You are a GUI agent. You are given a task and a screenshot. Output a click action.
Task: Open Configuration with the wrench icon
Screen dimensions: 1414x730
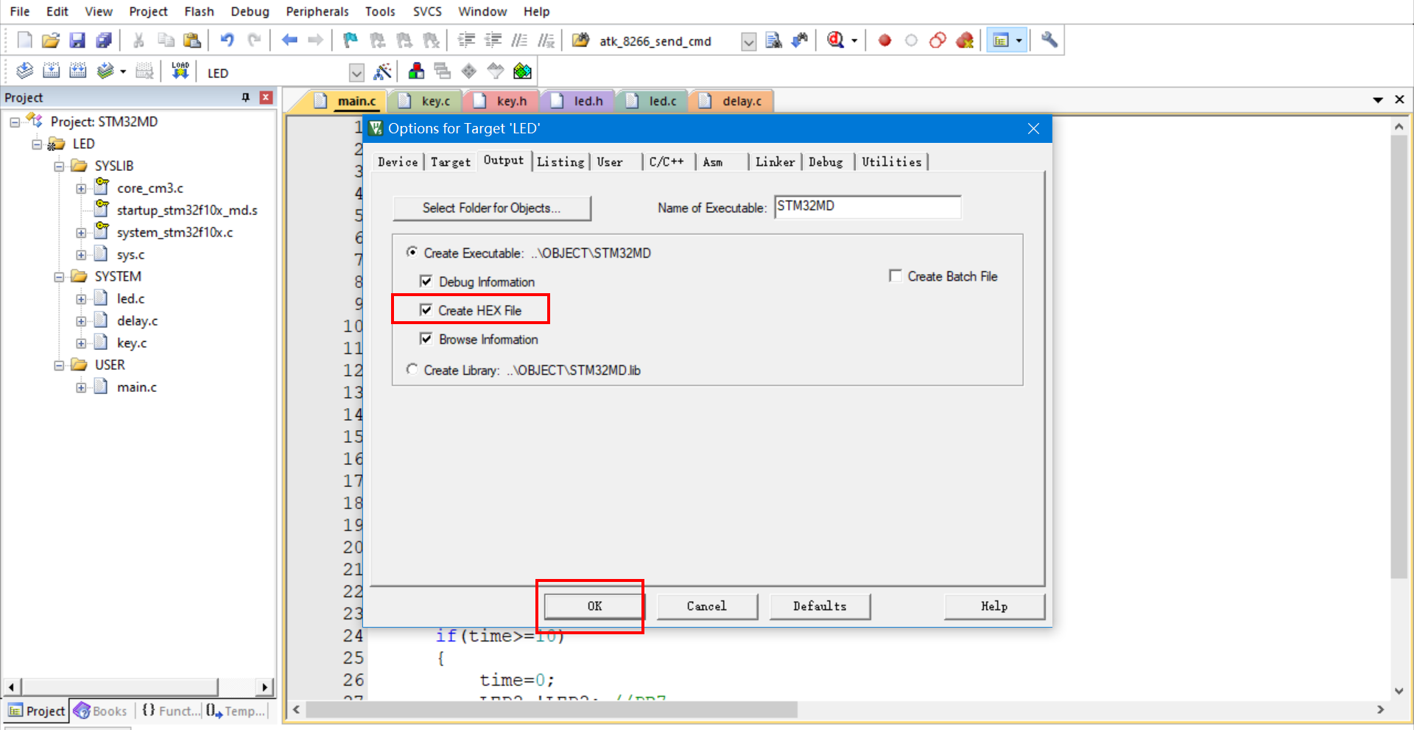(x=1049, y=40)
